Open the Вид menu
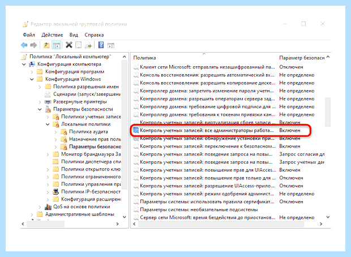 (x=74, y=35)
